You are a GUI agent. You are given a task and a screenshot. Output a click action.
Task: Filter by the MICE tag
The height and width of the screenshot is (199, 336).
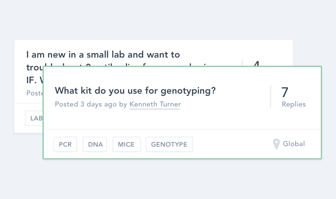click(x=126, y=144)
